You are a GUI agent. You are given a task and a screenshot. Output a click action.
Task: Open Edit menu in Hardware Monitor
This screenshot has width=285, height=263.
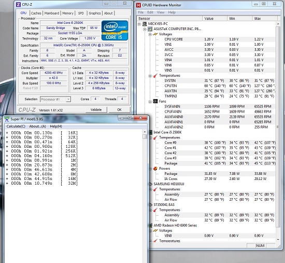pyautogui.click(x=150, y=12)
